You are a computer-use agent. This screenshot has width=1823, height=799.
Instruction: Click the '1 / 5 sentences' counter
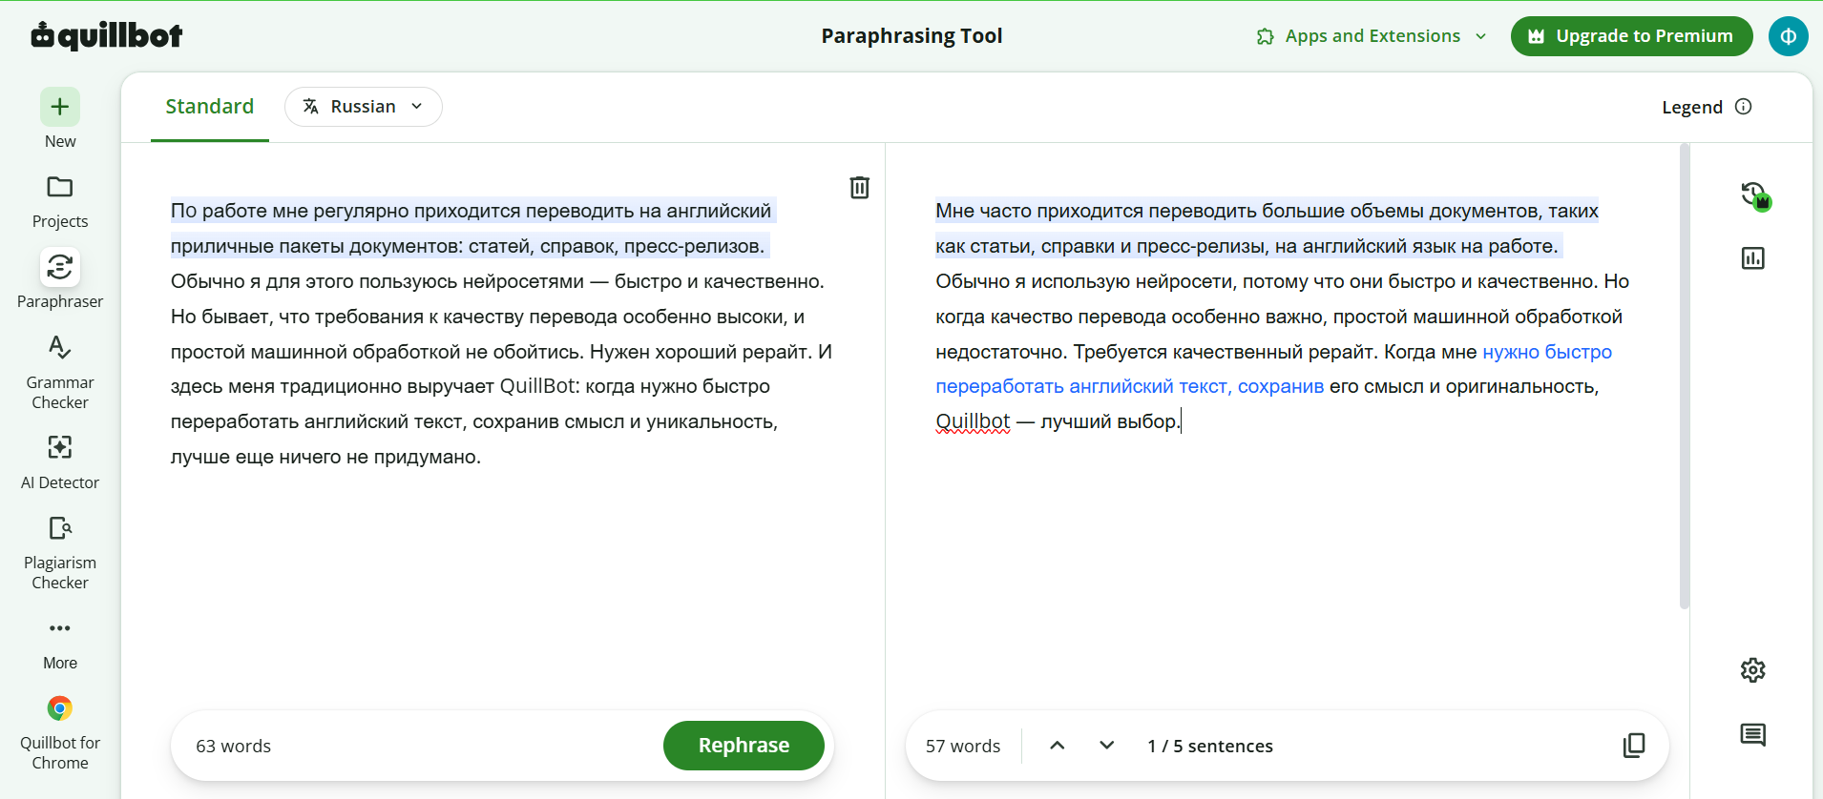1210,746
